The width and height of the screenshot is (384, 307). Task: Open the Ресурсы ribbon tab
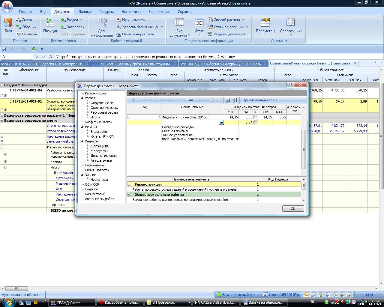coord(106,12)
